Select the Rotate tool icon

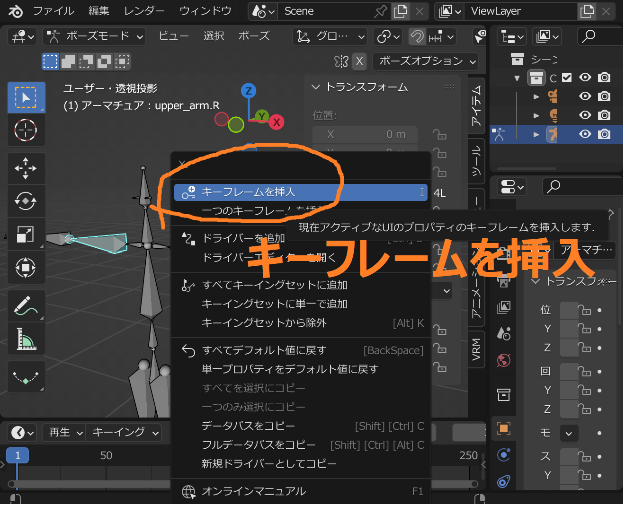tap(26, 201)
